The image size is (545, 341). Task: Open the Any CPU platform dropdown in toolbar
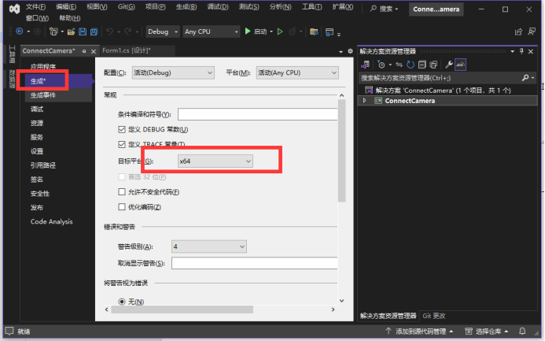pyautogui.click(x=212, y=32)
